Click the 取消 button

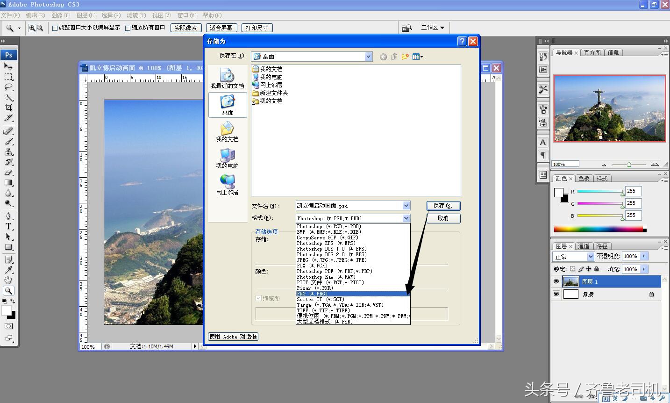click(443, 218)
